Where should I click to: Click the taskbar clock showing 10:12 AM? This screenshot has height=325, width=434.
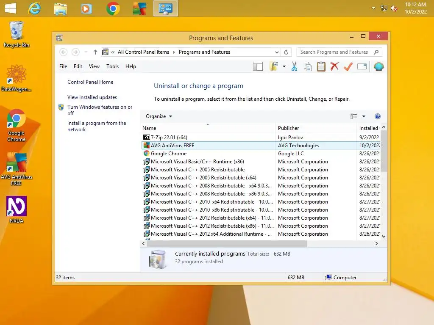tap(415, 8)
